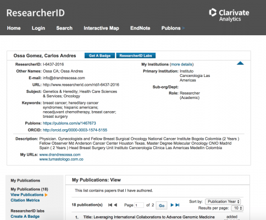Click Role value Researcher (Academic)

click(x=190, y=95)
